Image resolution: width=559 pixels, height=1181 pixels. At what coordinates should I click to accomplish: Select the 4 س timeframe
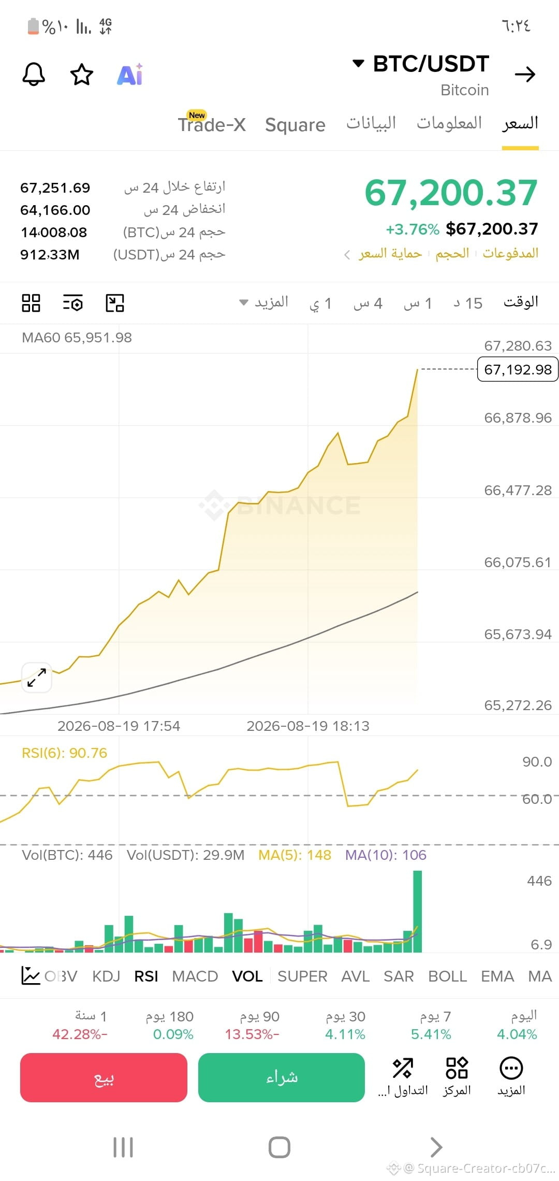[368, 304]
